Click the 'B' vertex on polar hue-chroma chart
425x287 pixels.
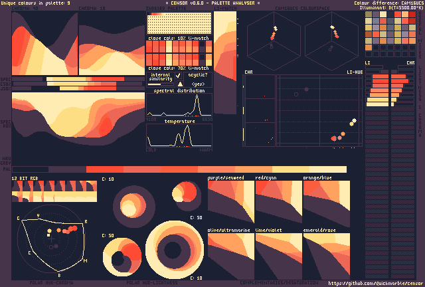tap(59, 275)
